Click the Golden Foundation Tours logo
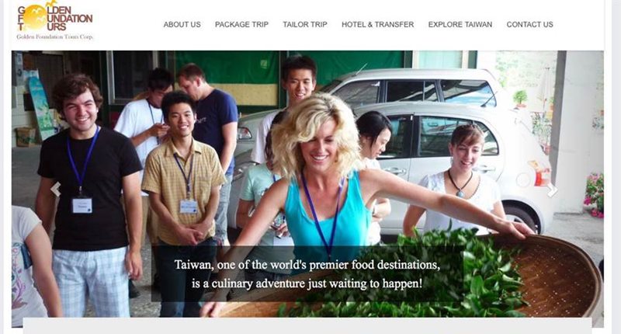 click(x=54, y=21)
